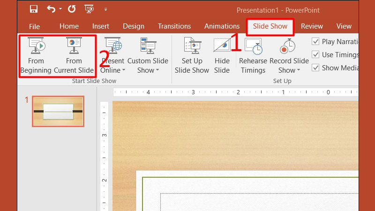This screenshot has height=211, width=375.
Task: Click the vertical ruler at mark 3
Action: coord(105,136)
